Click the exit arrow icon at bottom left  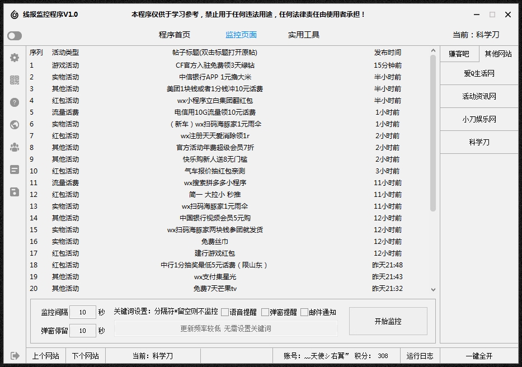pyautogui.click(x=14, y=356)
